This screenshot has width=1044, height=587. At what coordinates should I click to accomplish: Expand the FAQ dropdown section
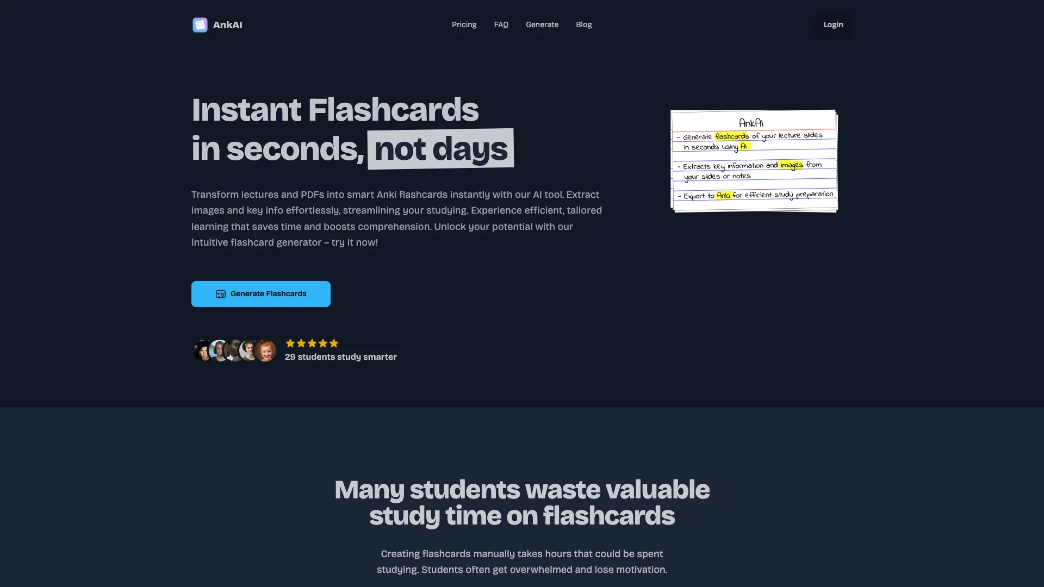pos(500,24)
